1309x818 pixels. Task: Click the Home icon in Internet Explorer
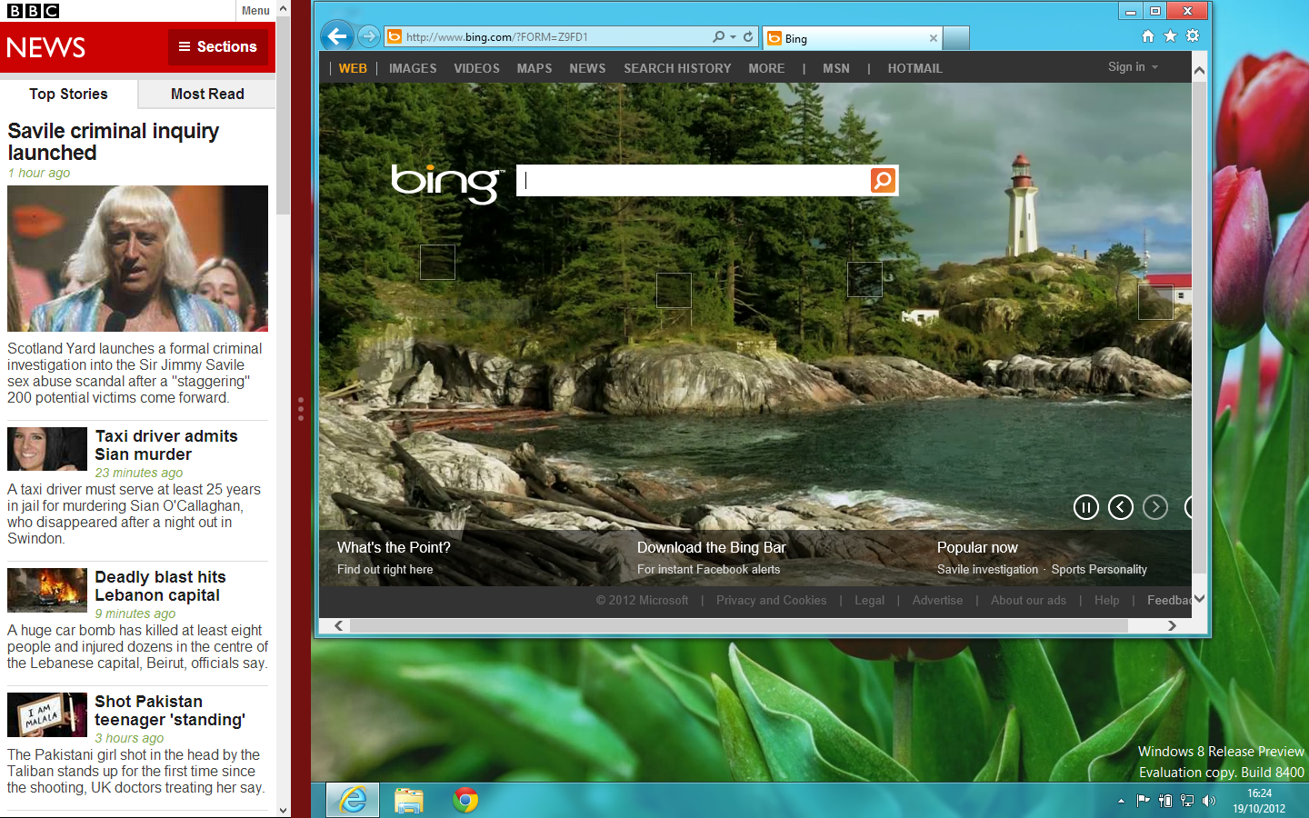1148,36
